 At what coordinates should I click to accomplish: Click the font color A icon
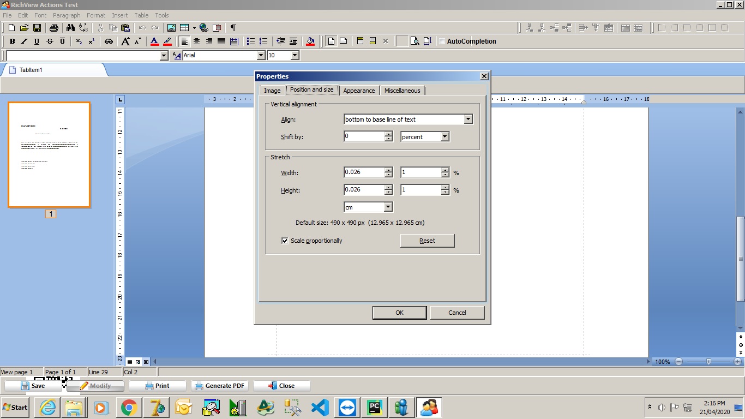pos(154,41)
